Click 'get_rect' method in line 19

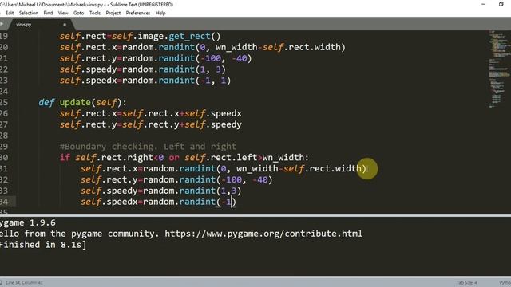[189, 36]
